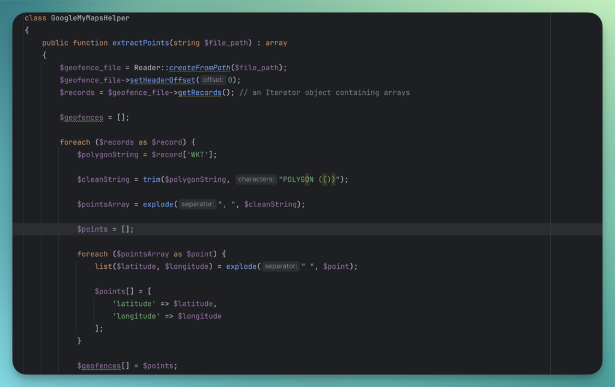The image size is (615, 387).
Task: Click the highlighted '$points = [];' line
Action: tap(105, 229)
